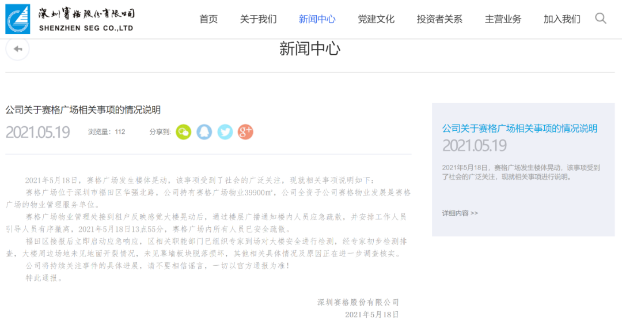The image size is (622, 324).
Task: Click the sidebar article title link
Action: [x=519, y=128]
